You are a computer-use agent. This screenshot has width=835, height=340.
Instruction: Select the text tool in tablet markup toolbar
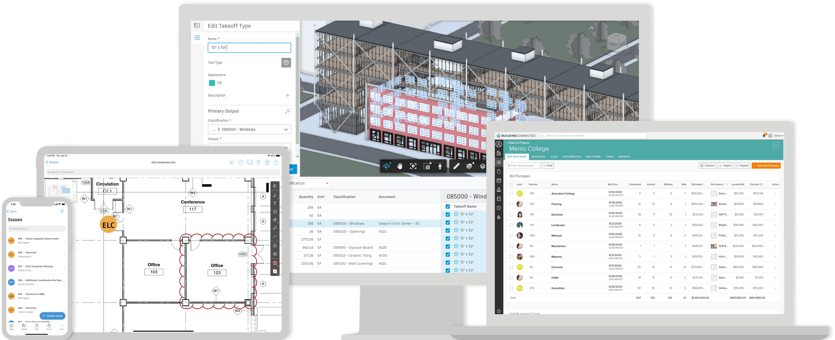[275, 203]
